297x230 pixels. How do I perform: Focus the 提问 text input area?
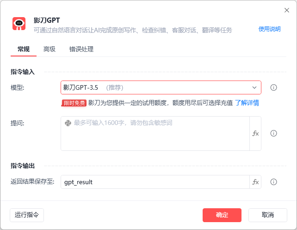tap(155, 134)
